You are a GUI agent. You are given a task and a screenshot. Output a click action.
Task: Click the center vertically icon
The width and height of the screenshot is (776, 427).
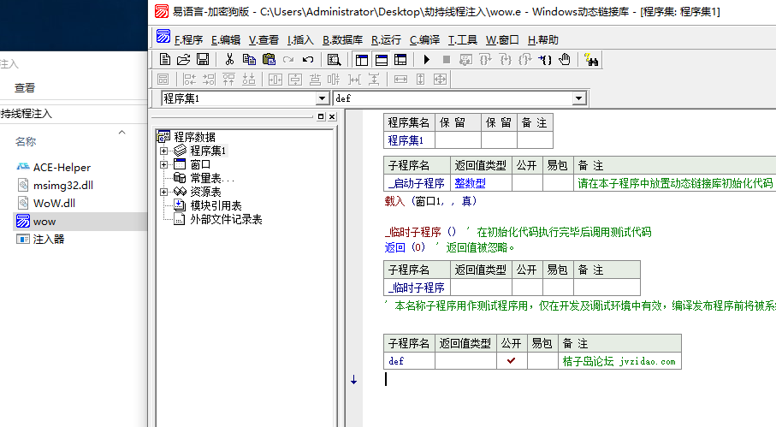click(295, 80)
